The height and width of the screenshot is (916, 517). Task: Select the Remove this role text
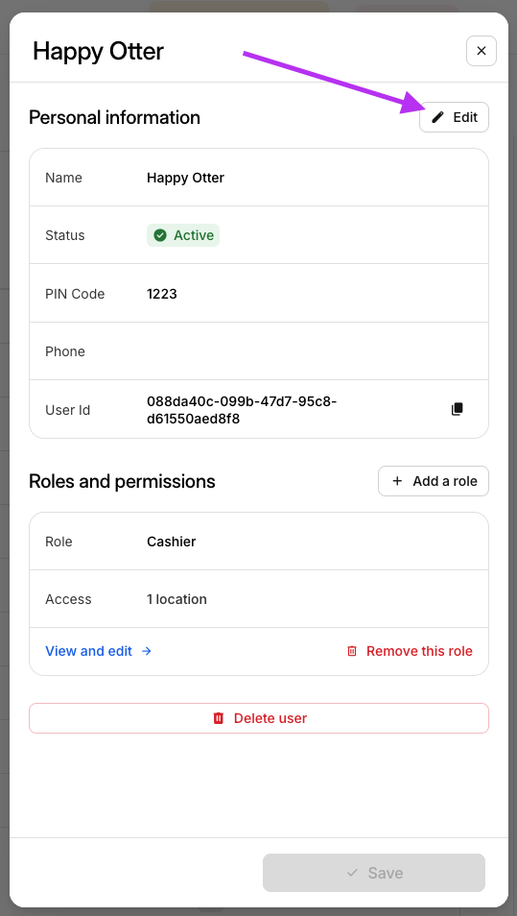[419, 651]
